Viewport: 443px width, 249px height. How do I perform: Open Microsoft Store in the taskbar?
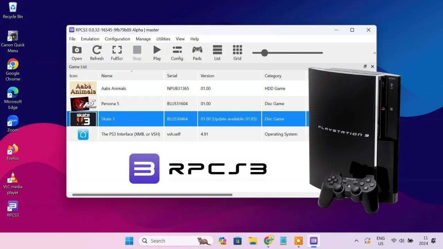pos(237,241)
